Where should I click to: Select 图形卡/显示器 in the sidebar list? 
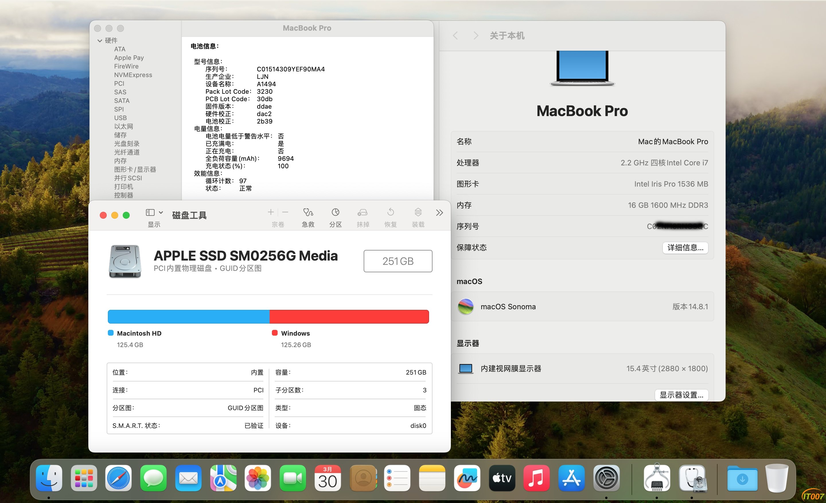[135, 169]
